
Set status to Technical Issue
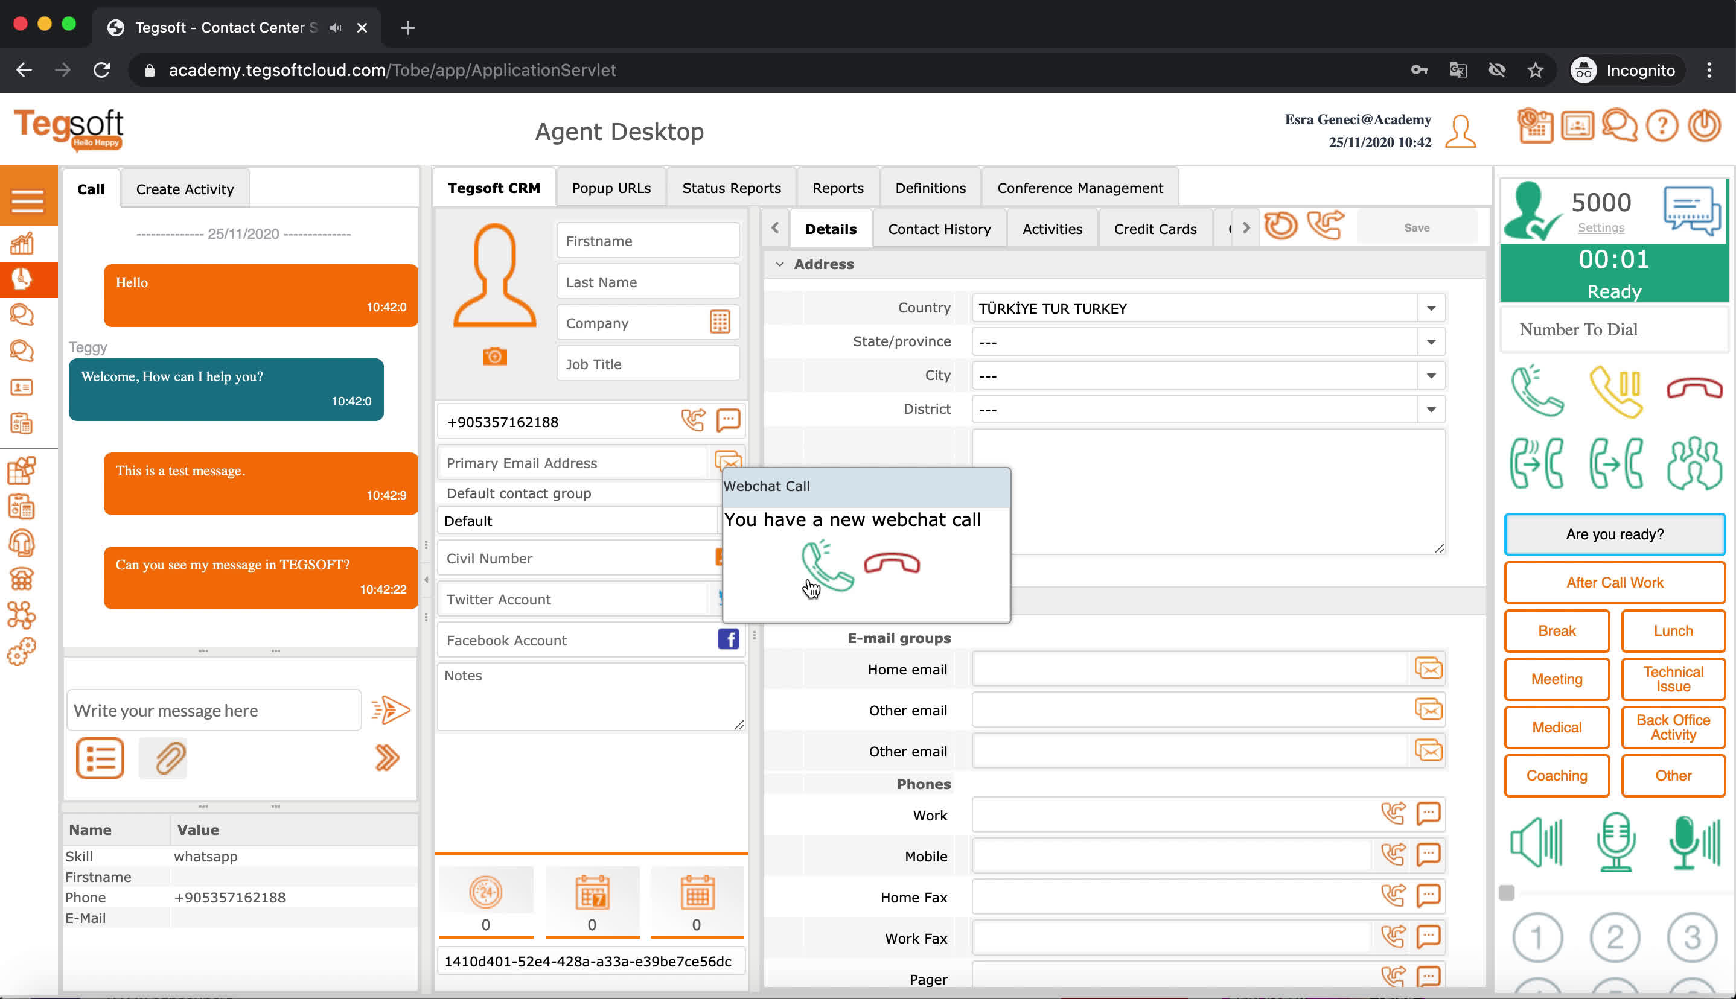(x=1673, y=679)
